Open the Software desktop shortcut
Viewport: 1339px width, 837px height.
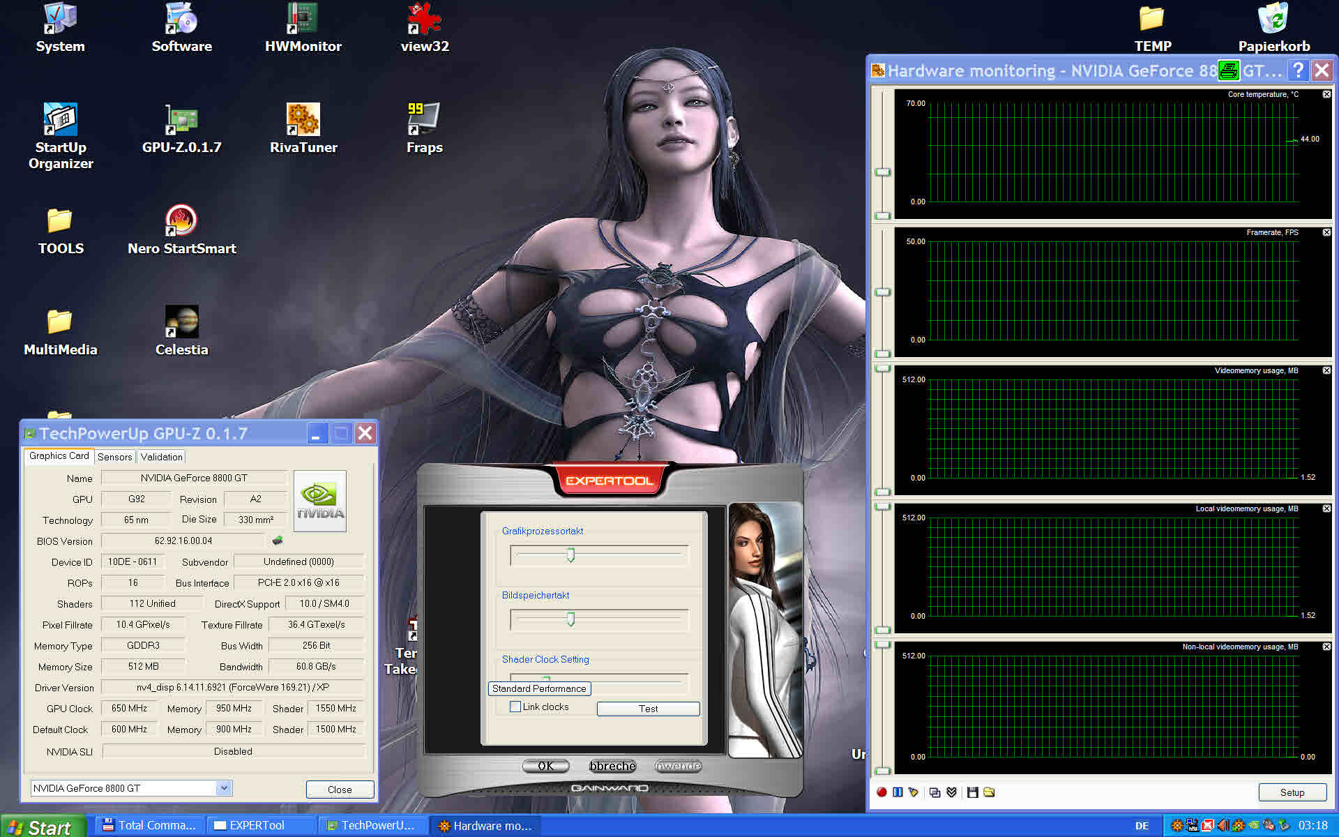coord(181,28)
